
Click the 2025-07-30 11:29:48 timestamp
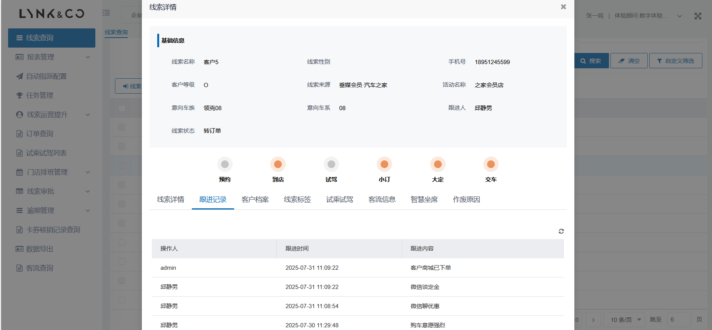312,325
